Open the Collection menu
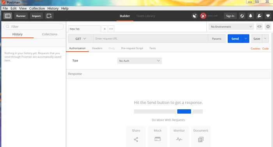 [37, 8]
